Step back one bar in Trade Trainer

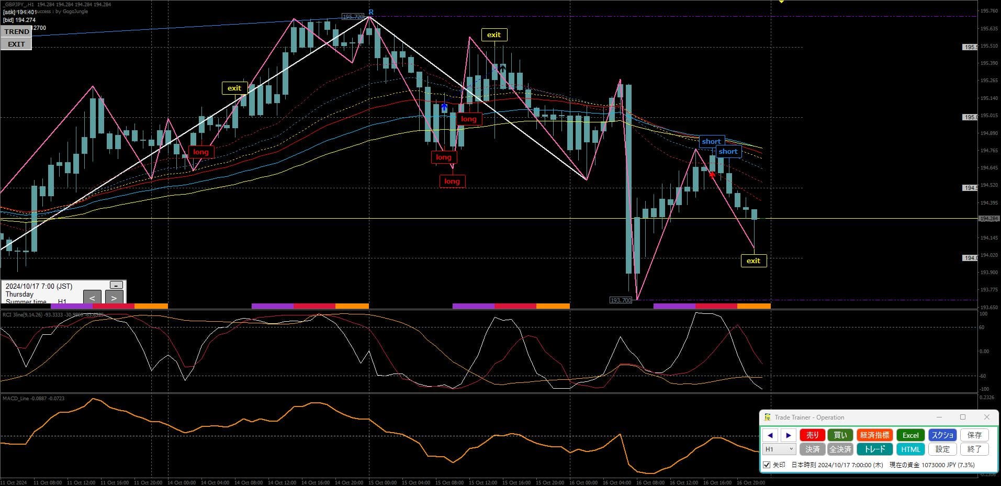point(770,435)
